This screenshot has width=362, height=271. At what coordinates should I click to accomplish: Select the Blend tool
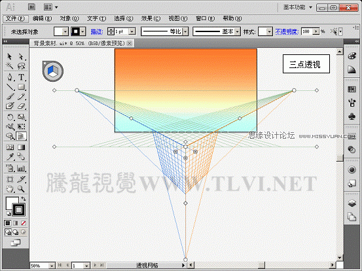coord(21,157)
